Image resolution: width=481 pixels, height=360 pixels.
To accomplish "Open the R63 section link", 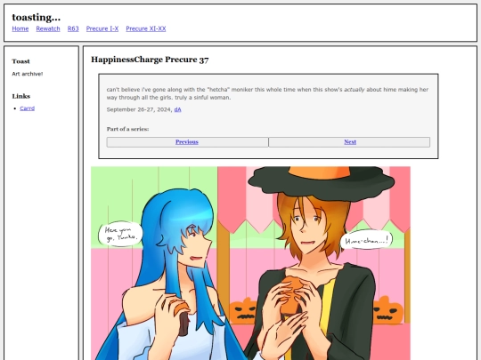I will pyautogui.click(x=73, y=28).
